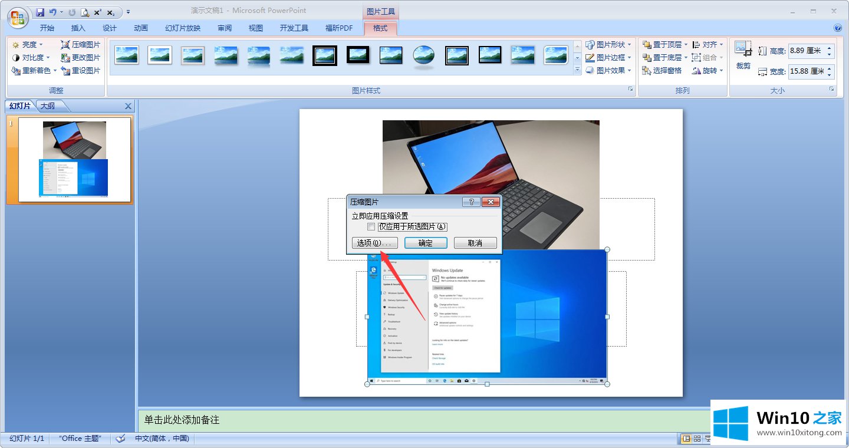The width and height of the screenshot is (849, 448).
Task: Cancel the 压缩图片 dialog with 取消
Action: pos(475,243)
